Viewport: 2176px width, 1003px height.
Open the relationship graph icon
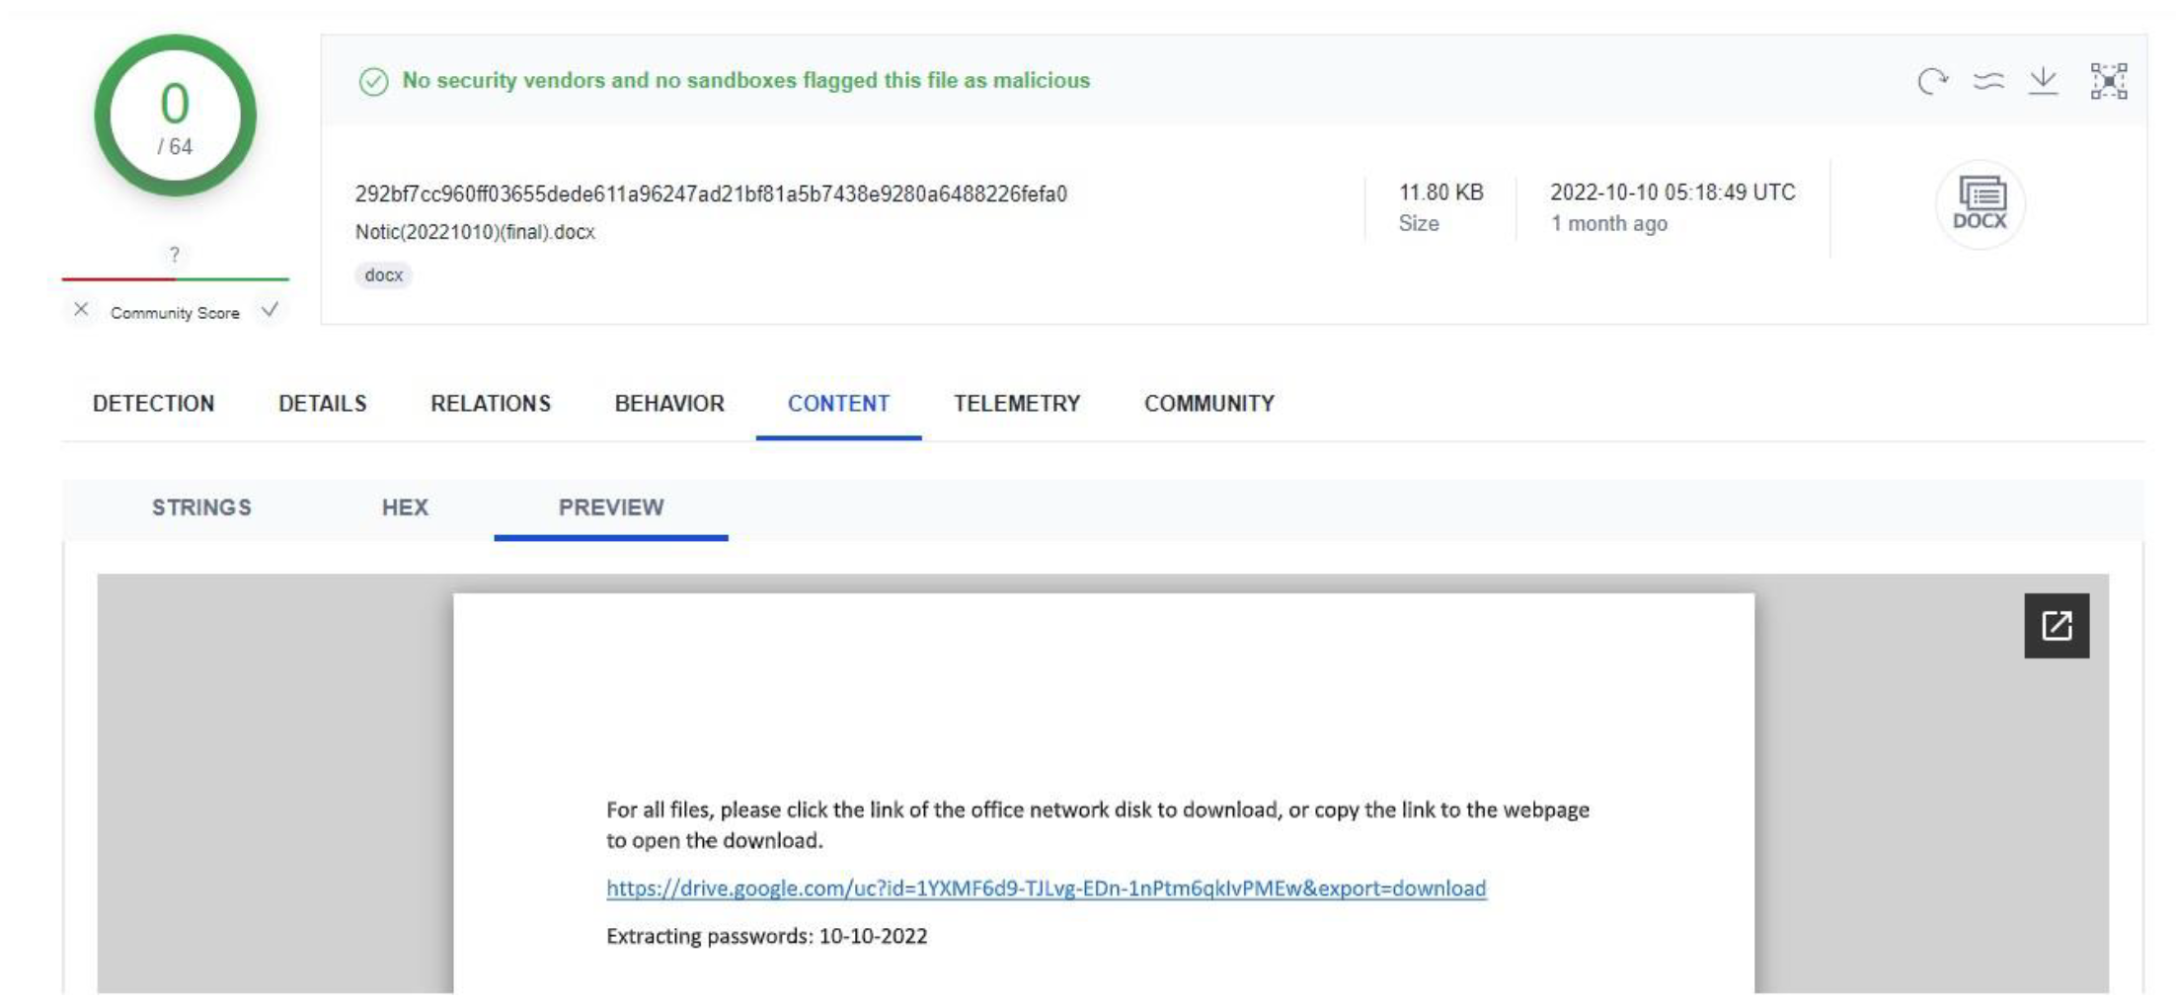tap(2108, 81)
